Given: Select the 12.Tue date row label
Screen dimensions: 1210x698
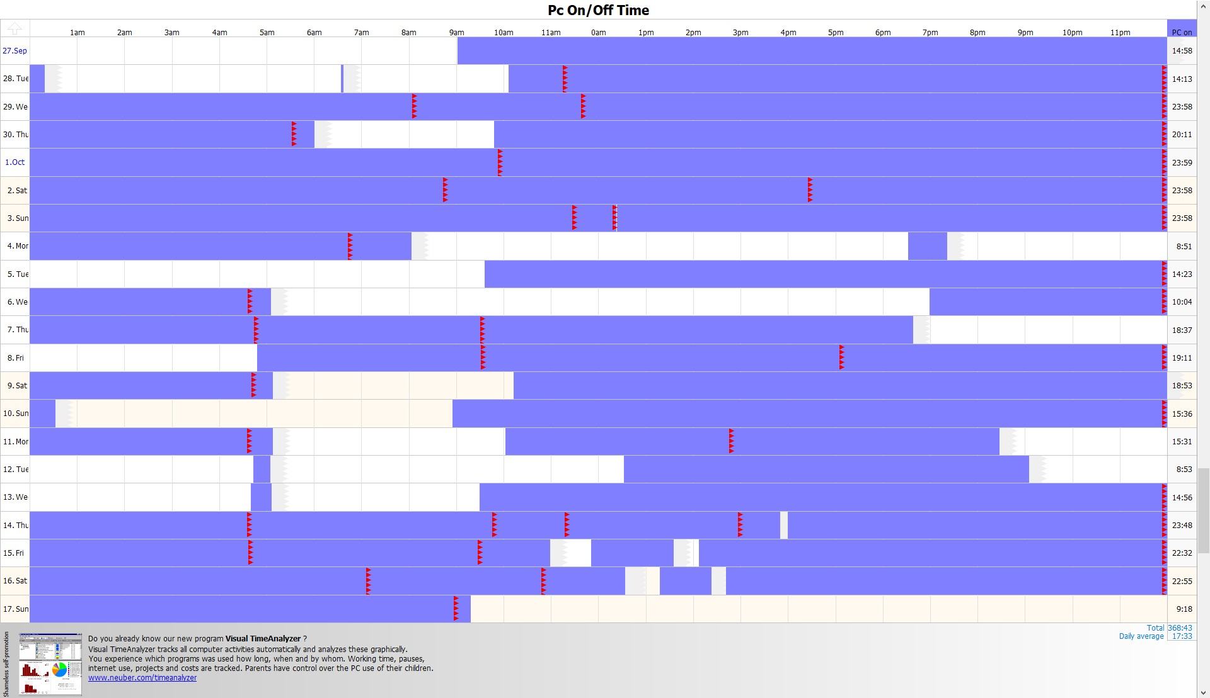Looking at the screenshot, I should point(14,470).
